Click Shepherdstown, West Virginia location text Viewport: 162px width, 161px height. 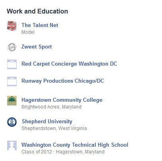[x=54, y=128]
